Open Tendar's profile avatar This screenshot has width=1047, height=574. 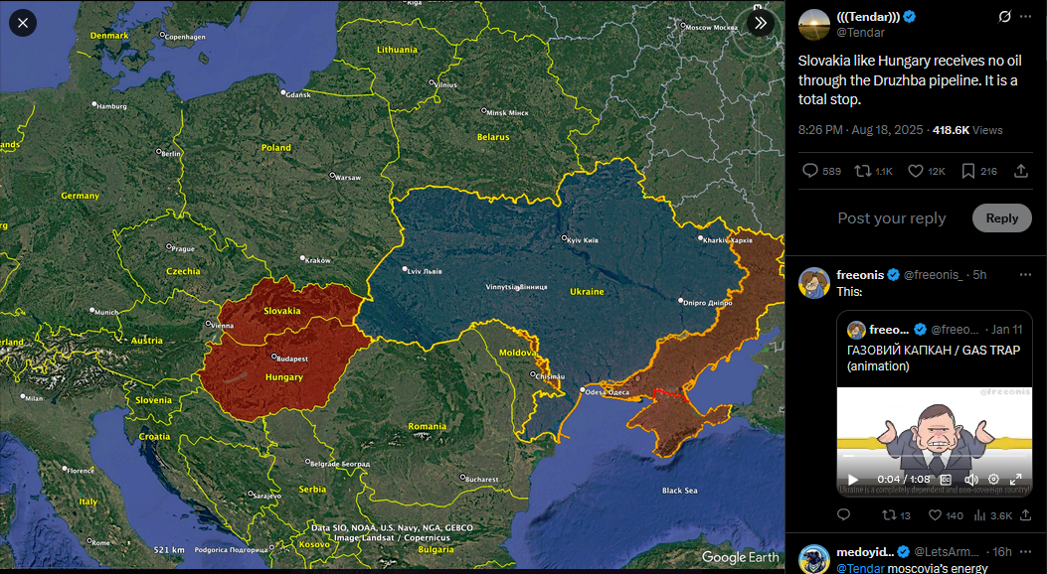point(814,25)
